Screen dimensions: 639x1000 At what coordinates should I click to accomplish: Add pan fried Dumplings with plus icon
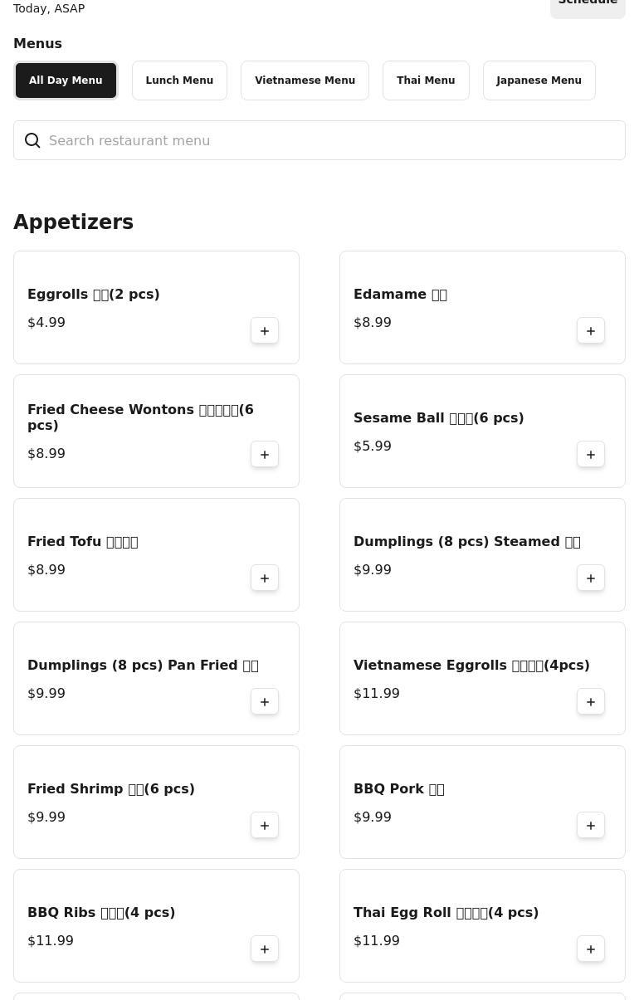[265, 702]
